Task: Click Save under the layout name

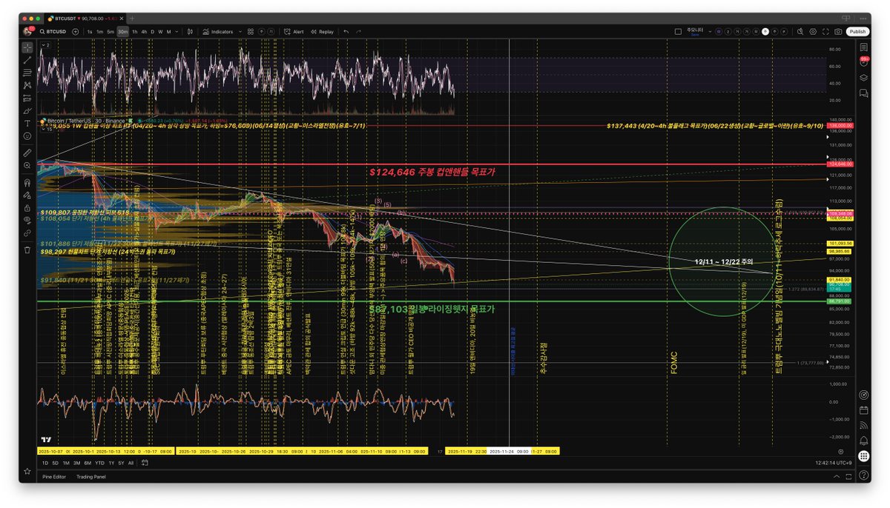Action: (694, 35)
